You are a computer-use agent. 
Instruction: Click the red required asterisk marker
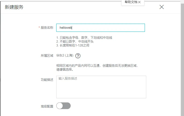click(39, 27)
